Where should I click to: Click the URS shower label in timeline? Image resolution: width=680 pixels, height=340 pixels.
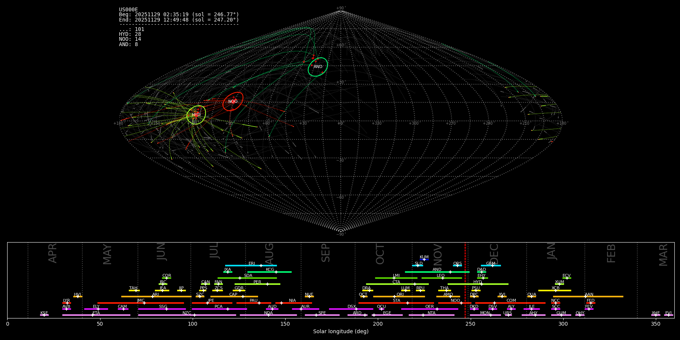point(507,313)
